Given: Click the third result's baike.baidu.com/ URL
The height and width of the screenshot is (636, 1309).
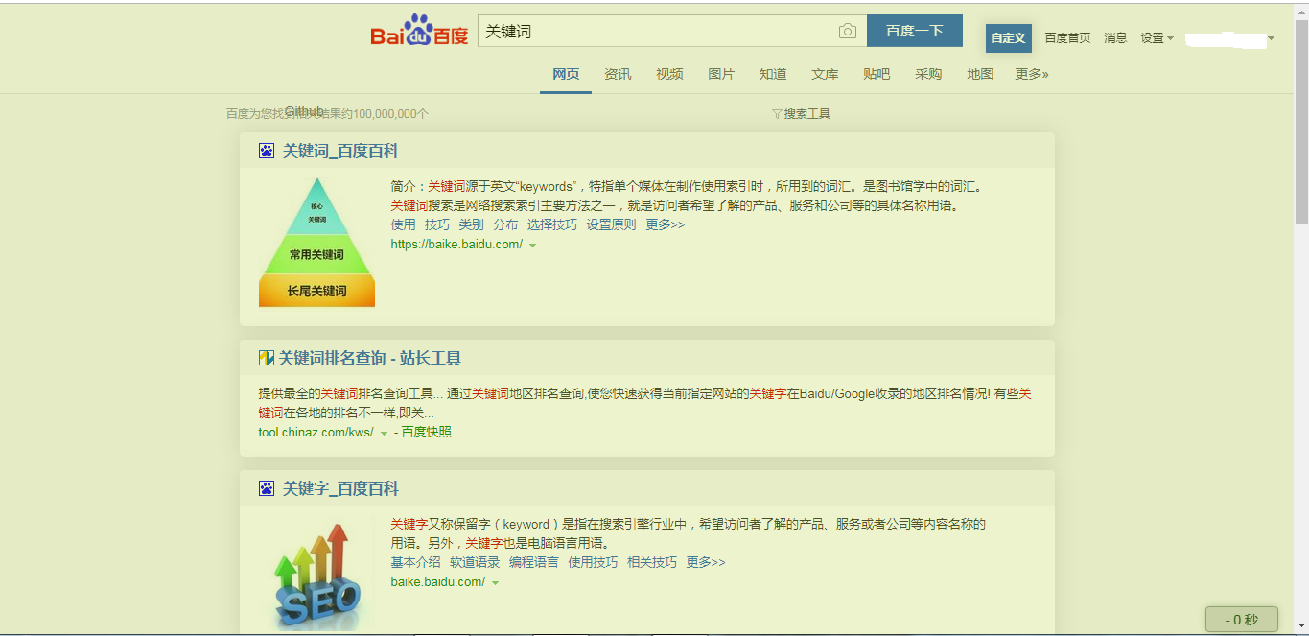Looking at the screenshot, I should (x=438, y=582).
